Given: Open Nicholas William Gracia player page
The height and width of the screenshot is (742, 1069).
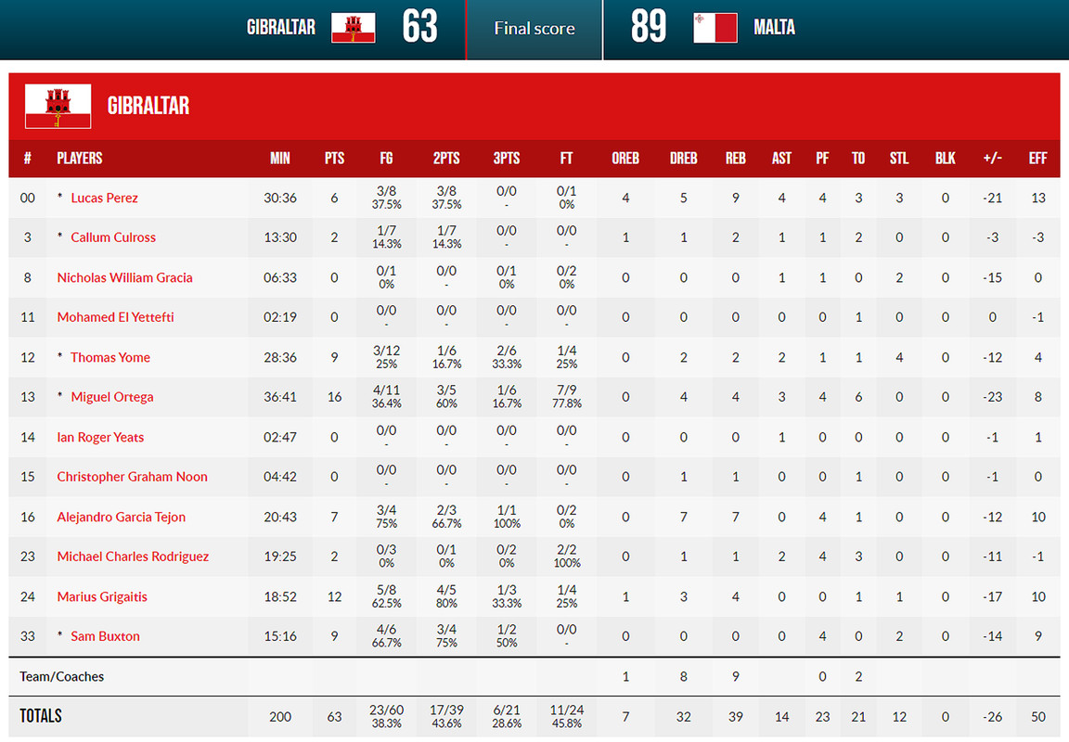Looking at the screenshot, I should [x=124, y=277].
